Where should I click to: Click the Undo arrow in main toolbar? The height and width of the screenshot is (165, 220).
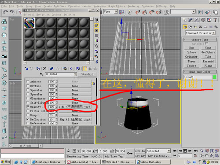(5, 12)
